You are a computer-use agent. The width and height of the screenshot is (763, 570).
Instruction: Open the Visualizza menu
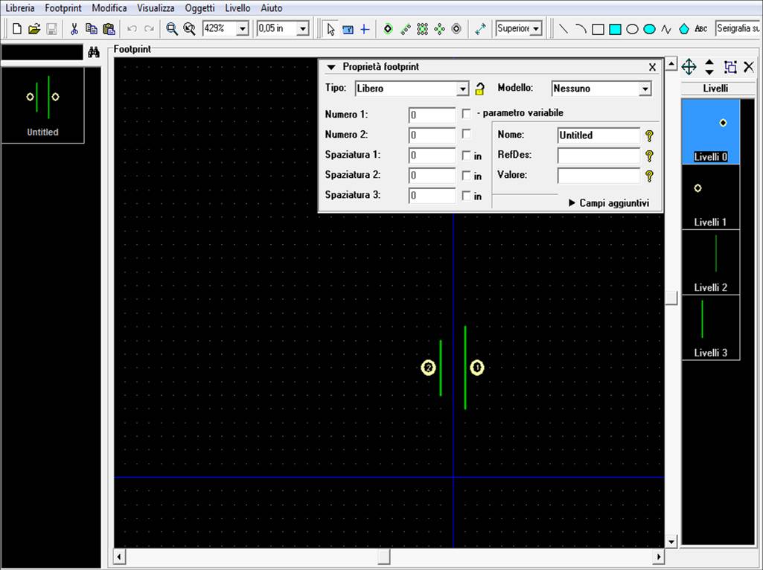coord(156,8)
